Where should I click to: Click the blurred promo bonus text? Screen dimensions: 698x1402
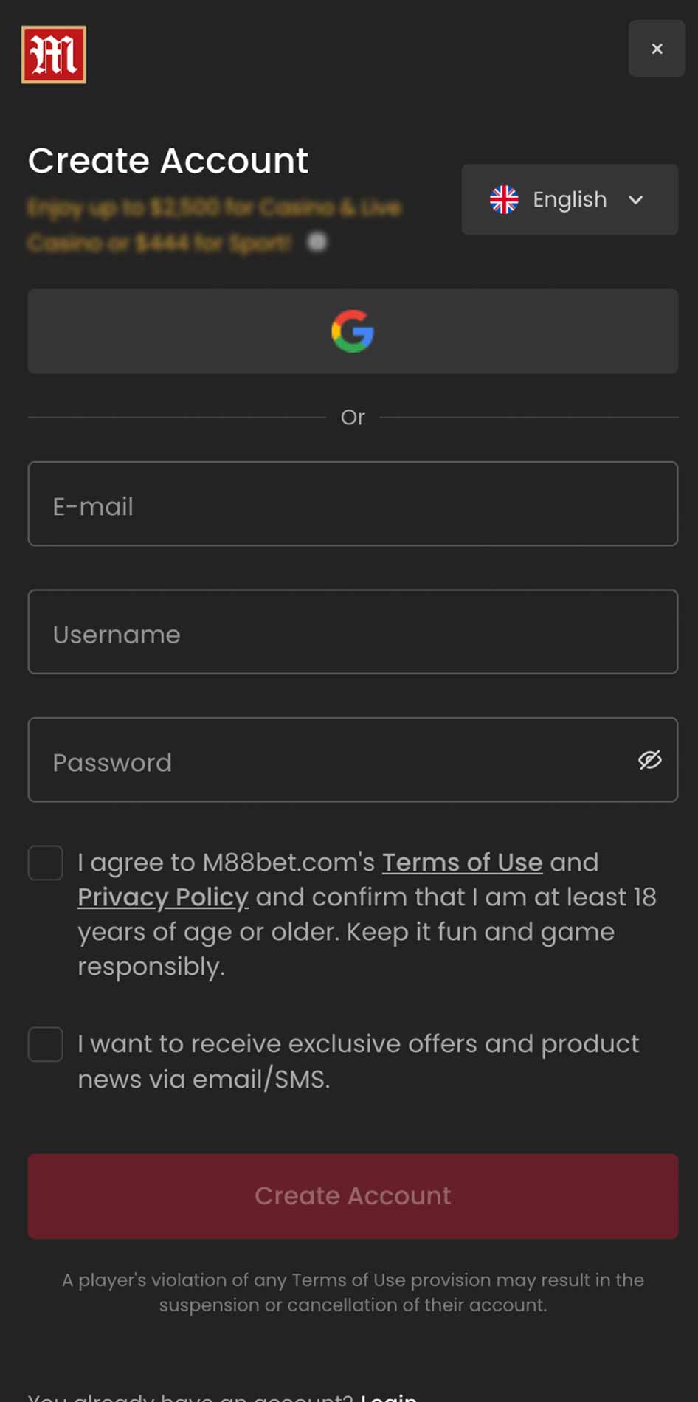pyautogui.click(x=214, y=224)
